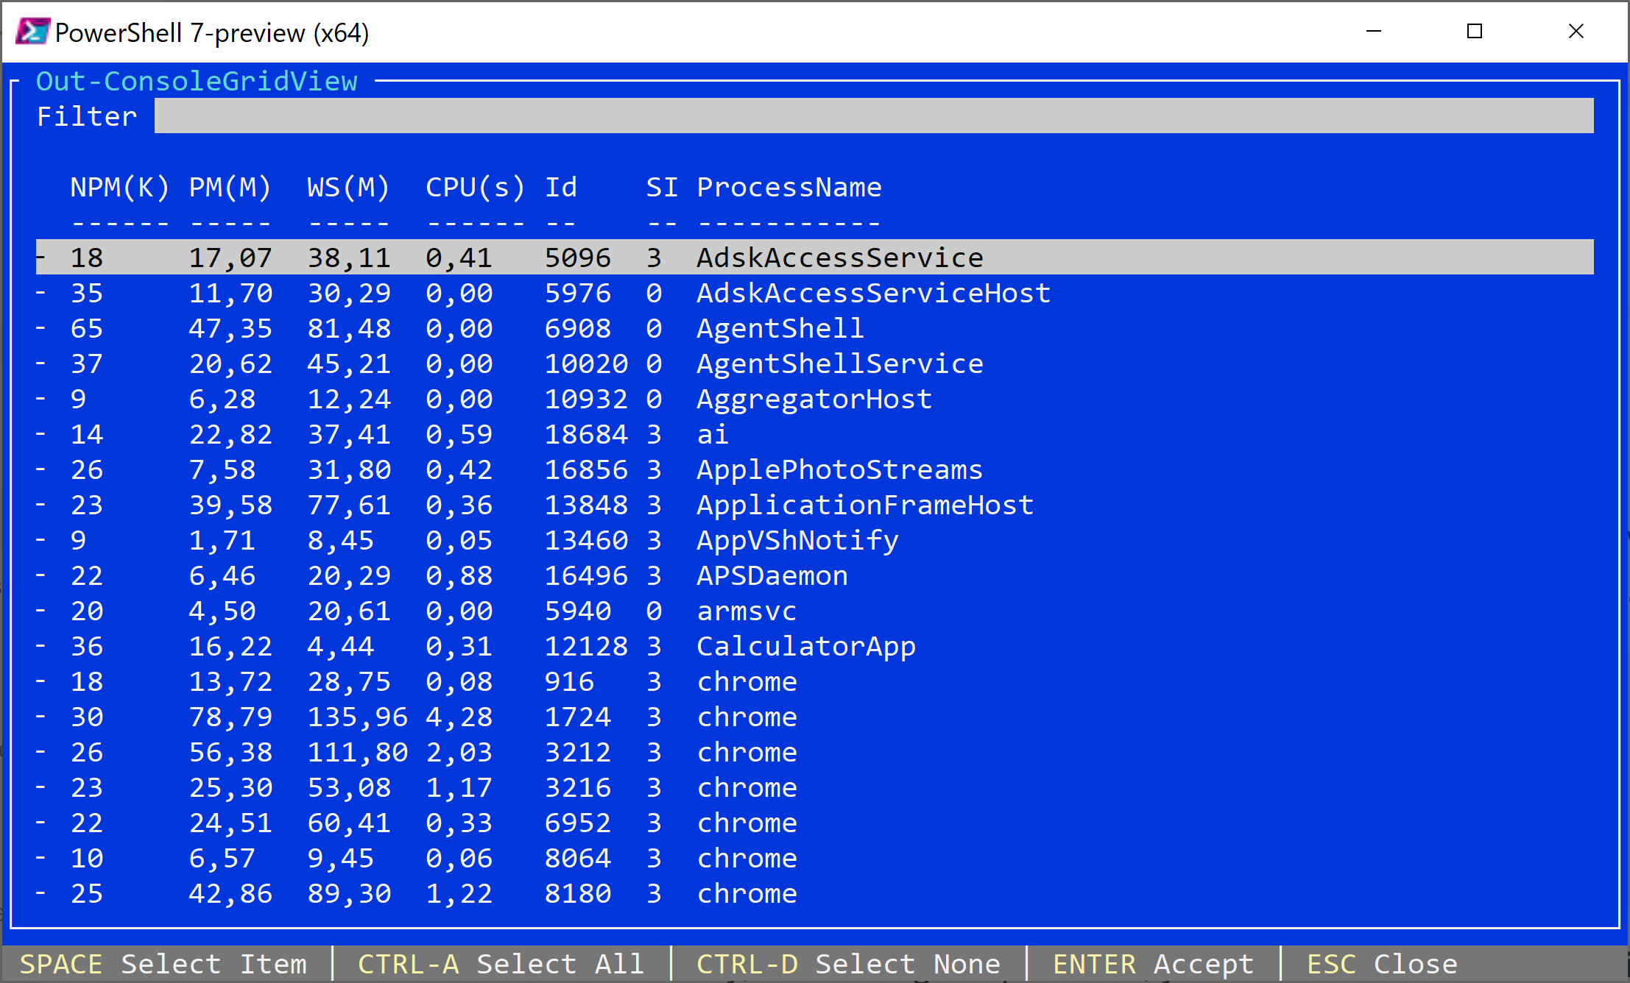Select the armsvc process row
This screenshot has height=983, width=1630.
click(747, 611)
